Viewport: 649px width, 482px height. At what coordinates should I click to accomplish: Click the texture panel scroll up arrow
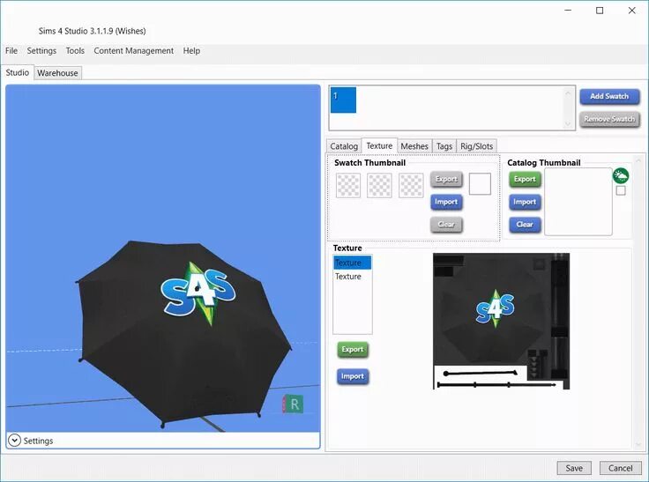tap(638, 160)
